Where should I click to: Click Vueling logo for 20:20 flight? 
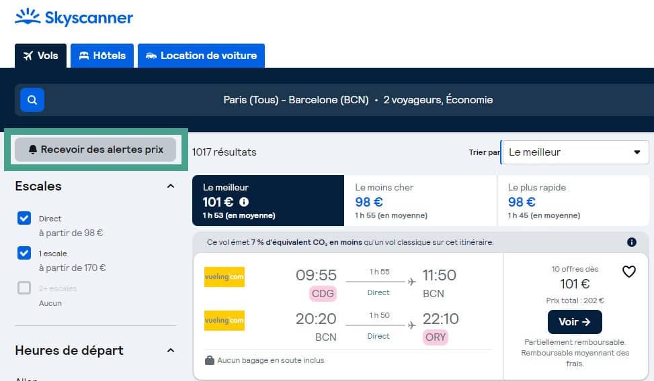click(224, 321)
